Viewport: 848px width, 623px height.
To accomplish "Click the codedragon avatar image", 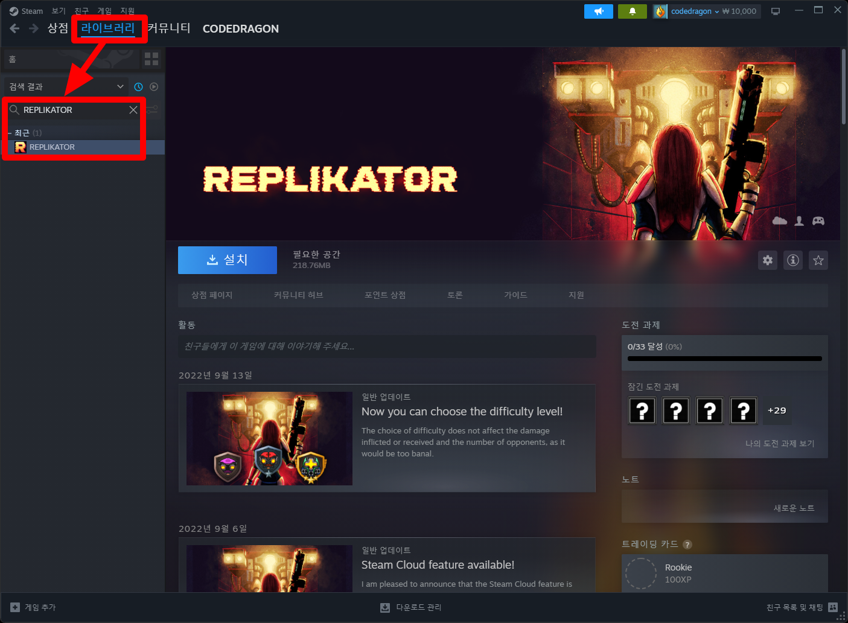I will tap(660, 11).
